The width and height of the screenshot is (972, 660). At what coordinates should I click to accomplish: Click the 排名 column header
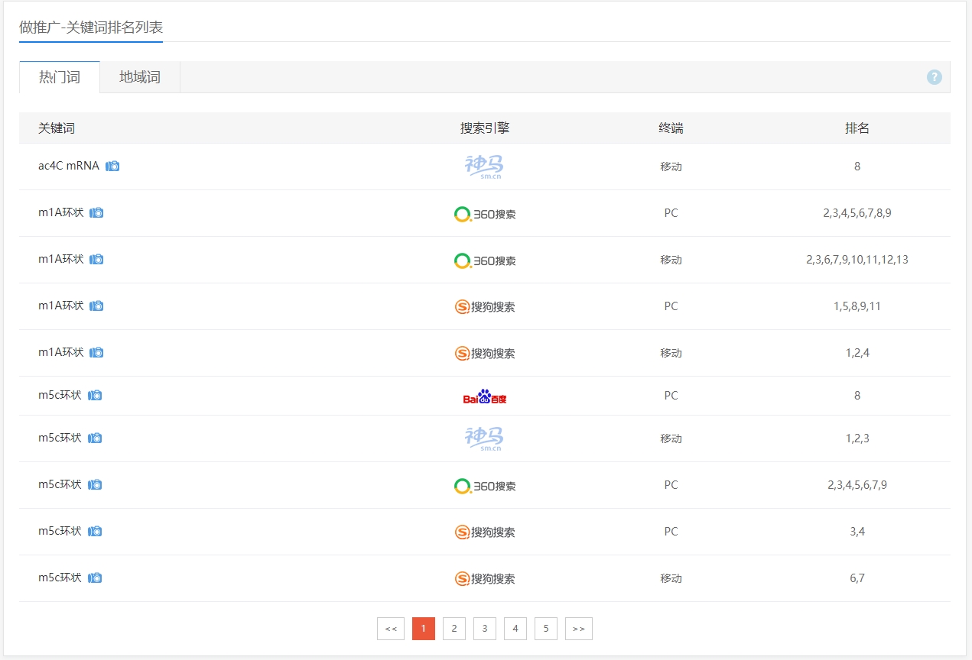coord(857,128)
